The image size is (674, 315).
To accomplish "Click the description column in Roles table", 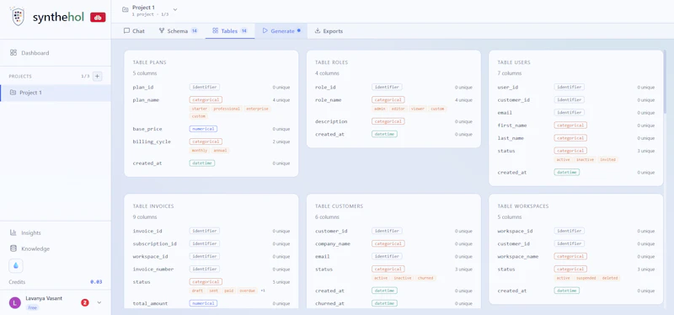I will pyautogui.click(x=331, y=121).
